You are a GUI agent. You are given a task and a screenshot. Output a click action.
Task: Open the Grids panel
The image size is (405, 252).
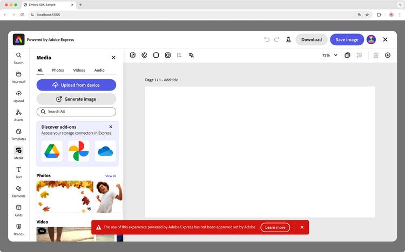[18, 211]
